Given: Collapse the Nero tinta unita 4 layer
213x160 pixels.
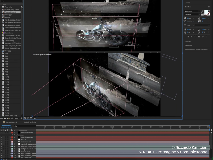Looking at the screenshot, I should 10,133.
